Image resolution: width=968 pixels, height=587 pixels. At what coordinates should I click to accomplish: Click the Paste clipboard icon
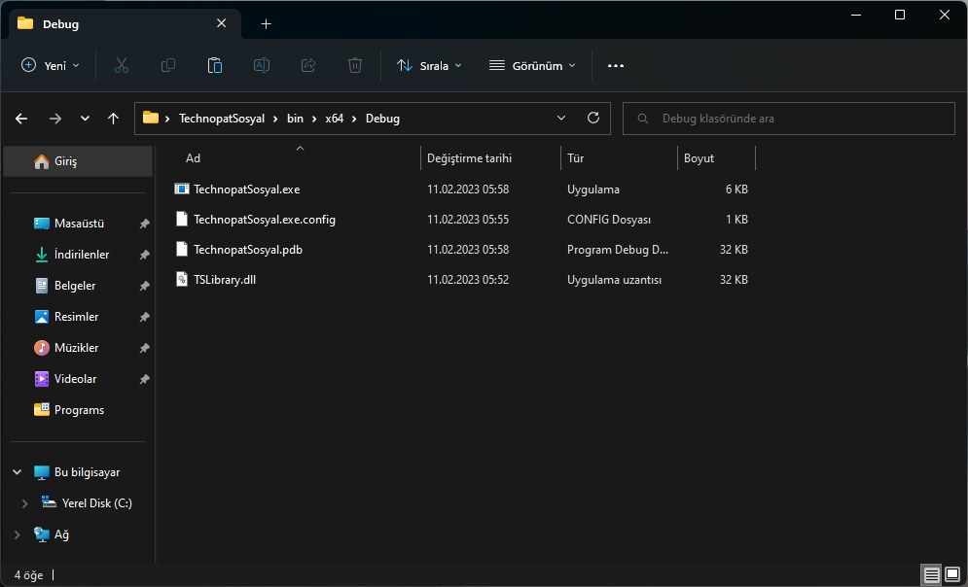215,65
